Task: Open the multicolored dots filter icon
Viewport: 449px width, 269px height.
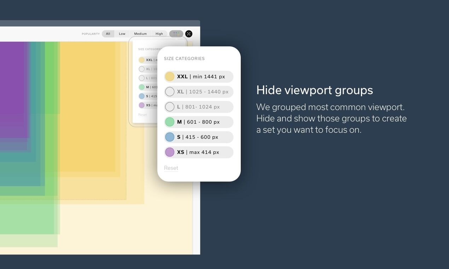Action: point(176,33)
